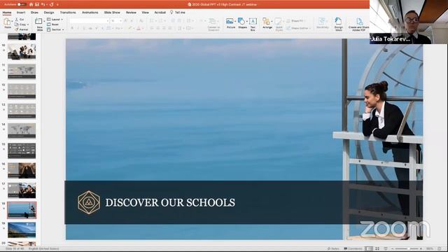Select the slide 13 thumbnail
448x252 pixels.
pos(22,111)
